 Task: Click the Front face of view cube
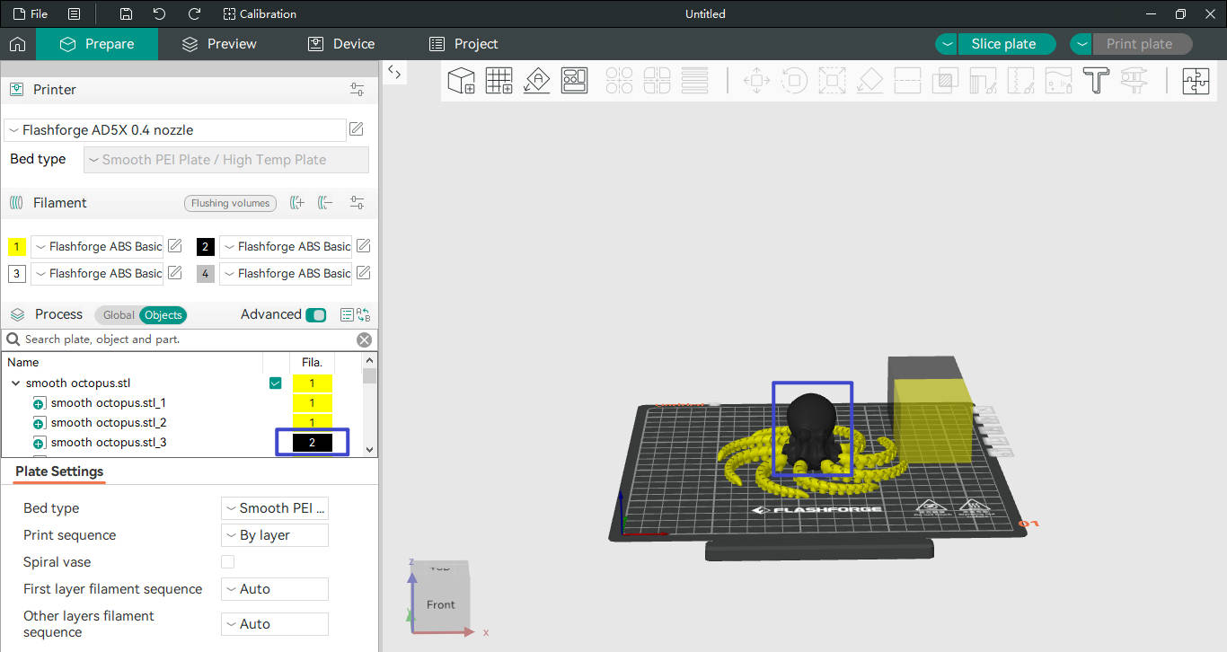point(440,604)
